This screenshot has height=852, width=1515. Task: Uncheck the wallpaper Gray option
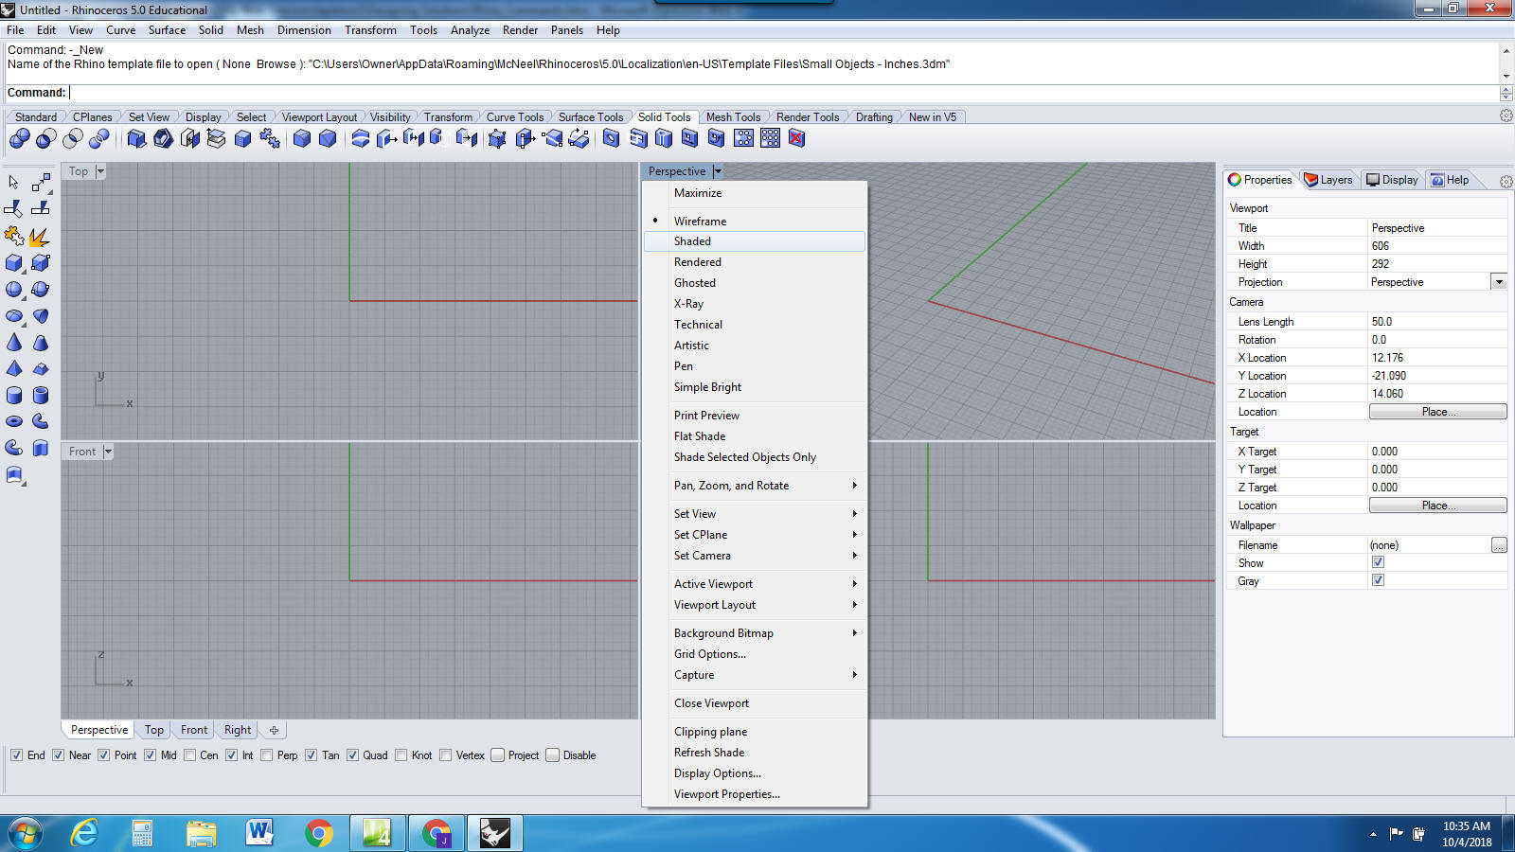point(1378,580)
